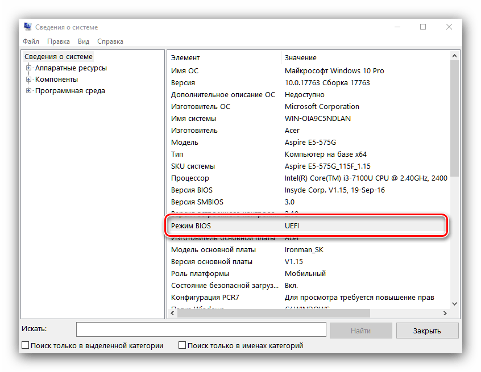Select the Сведения о системе tree root

(x=57, y=56)
